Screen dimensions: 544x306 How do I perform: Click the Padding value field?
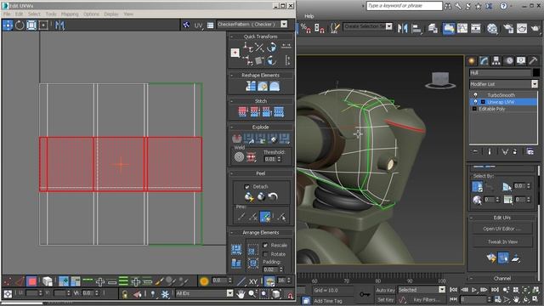coord(269,269)
